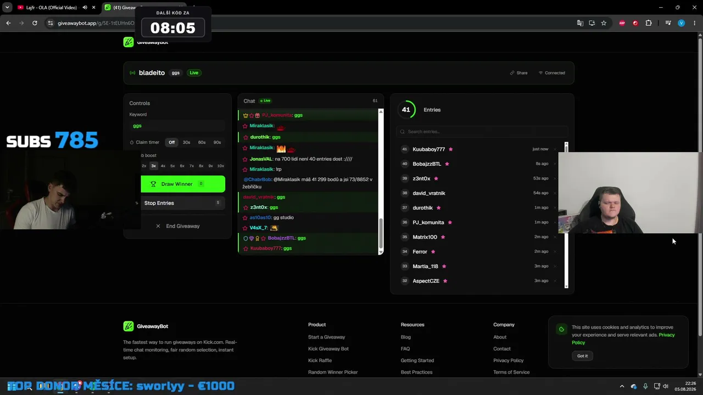
Task: Click the Stop Entries button
Action: coord(183,203)
